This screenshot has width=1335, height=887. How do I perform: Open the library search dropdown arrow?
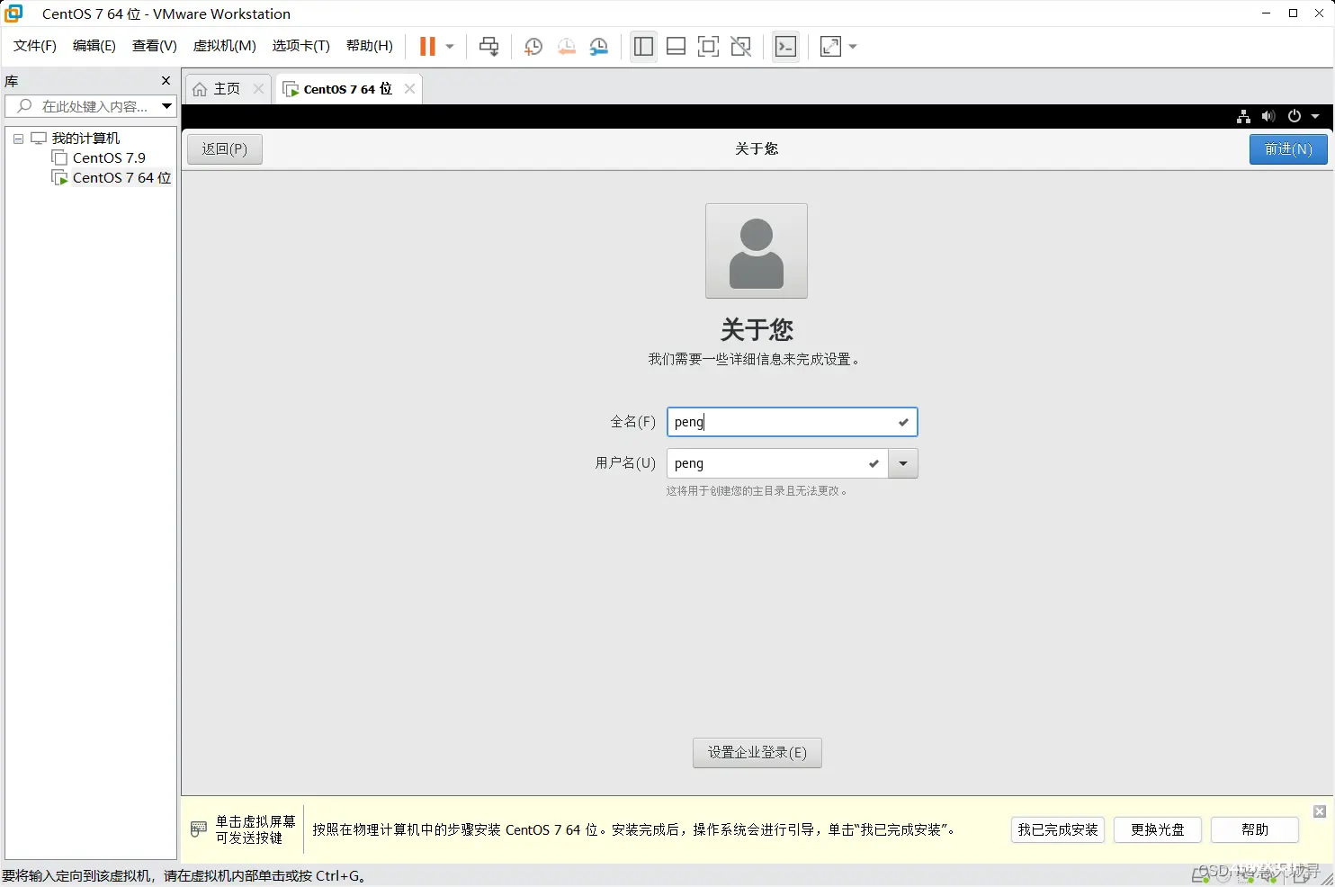point(167,106)
